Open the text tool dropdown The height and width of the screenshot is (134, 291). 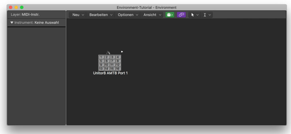pos(207,15)
